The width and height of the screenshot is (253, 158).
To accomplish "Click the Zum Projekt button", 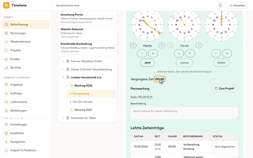I will pos(225,88).
